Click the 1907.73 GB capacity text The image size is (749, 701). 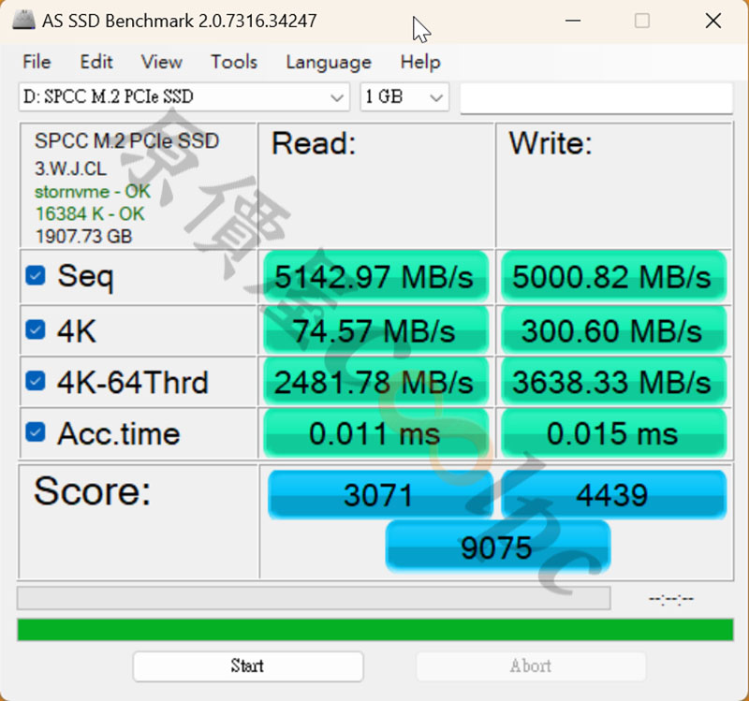[x=83, y=237]
